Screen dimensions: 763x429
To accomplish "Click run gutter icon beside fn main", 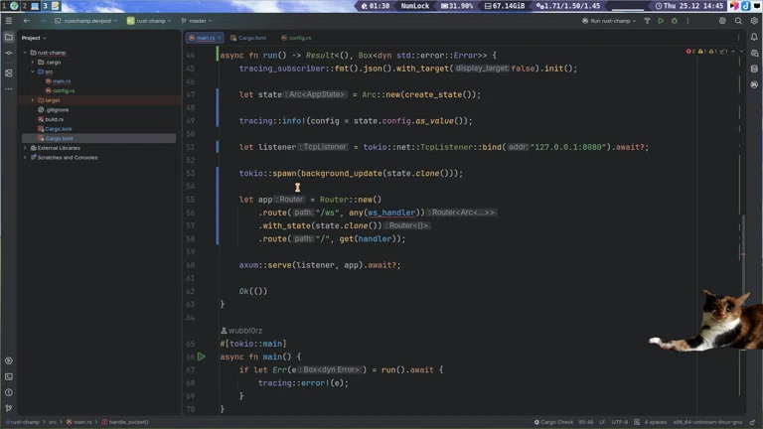I will (x=201, y=357).
